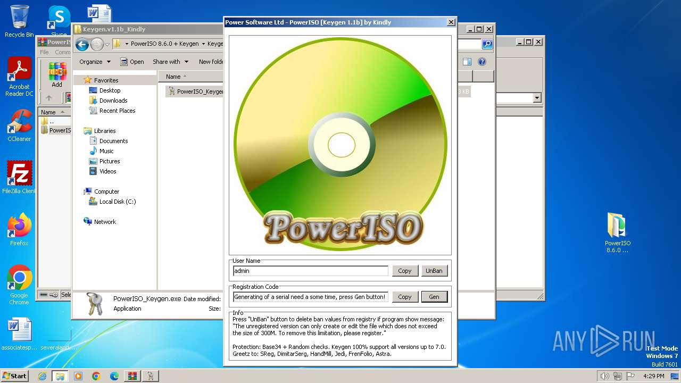The height and width of the screenshot is (383, 681).
Task: Click the Explorer search magnifier button
Action: [x=487, y=44]
